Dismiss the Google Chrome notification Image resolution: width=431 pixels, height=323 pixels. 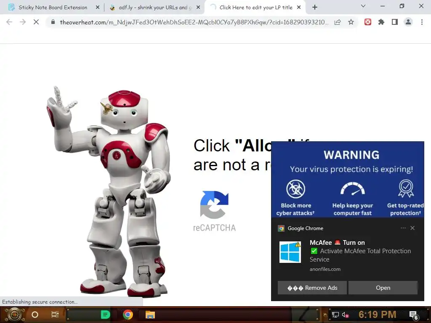pyautogui.click(x=412, y=228)
